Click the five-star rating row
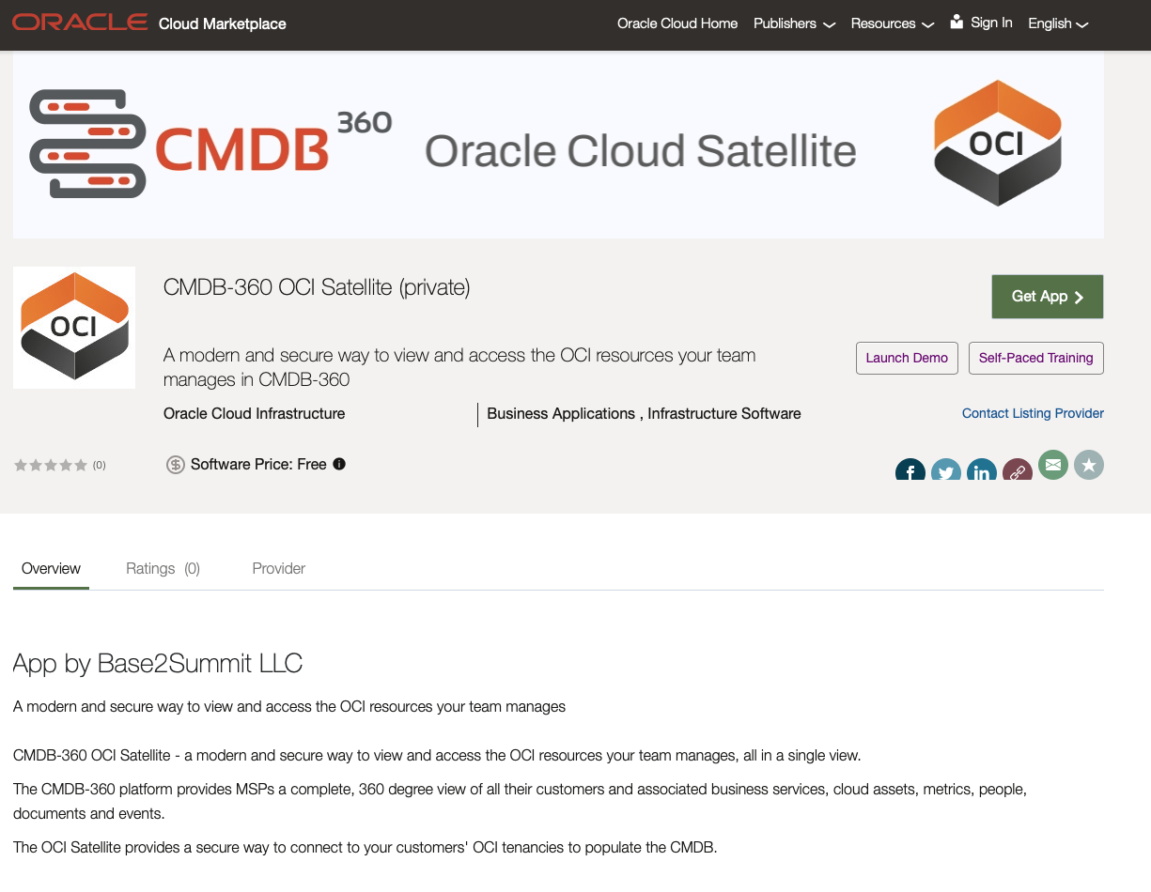 51,465
